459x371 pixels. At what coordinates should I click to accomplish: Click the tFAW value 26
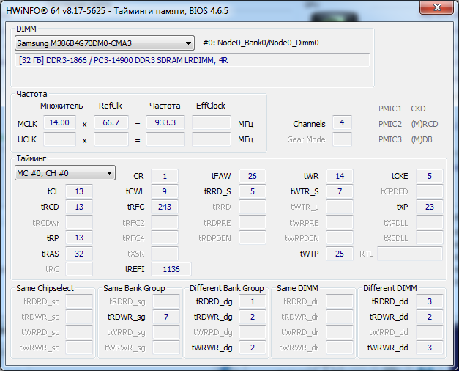pyautogui.click(x=253, y=176)
